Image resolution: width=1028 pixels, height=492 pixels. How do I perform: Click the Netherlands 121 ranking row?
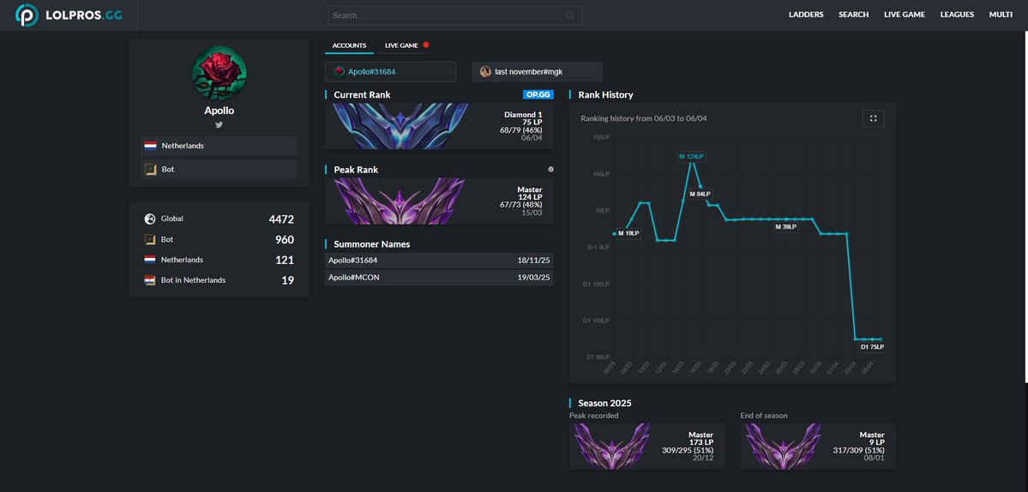point(219,260)
